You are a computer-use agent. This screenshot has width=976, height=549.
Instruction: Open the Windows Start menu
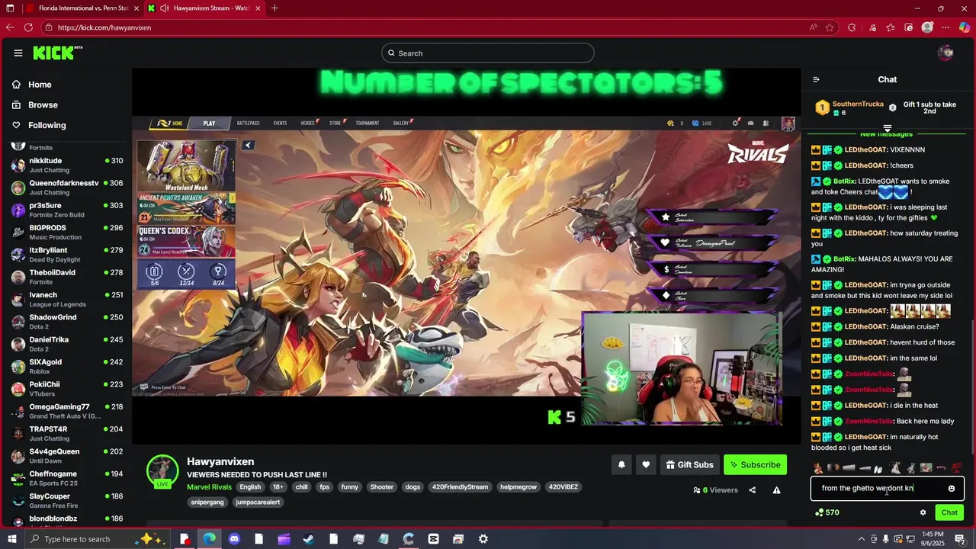point(11,539)
